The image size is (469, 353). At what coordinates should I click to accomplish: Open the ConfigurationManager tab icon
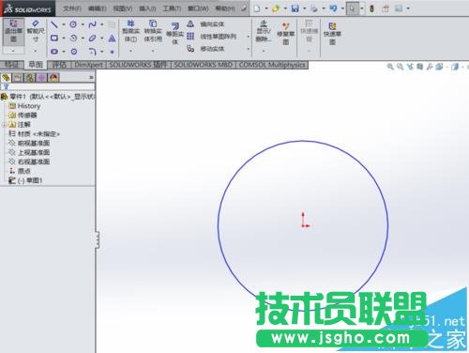point(30,78)
